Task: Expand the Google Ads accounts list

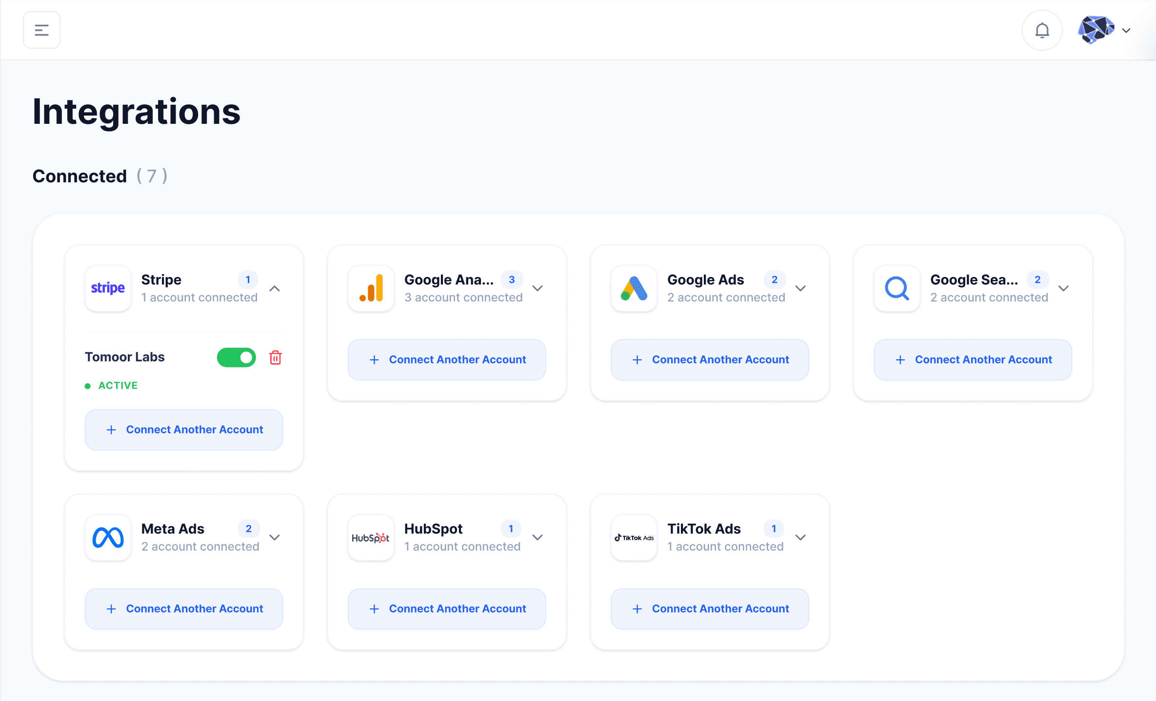Action: pyautogui.click(x=800, y=288)
